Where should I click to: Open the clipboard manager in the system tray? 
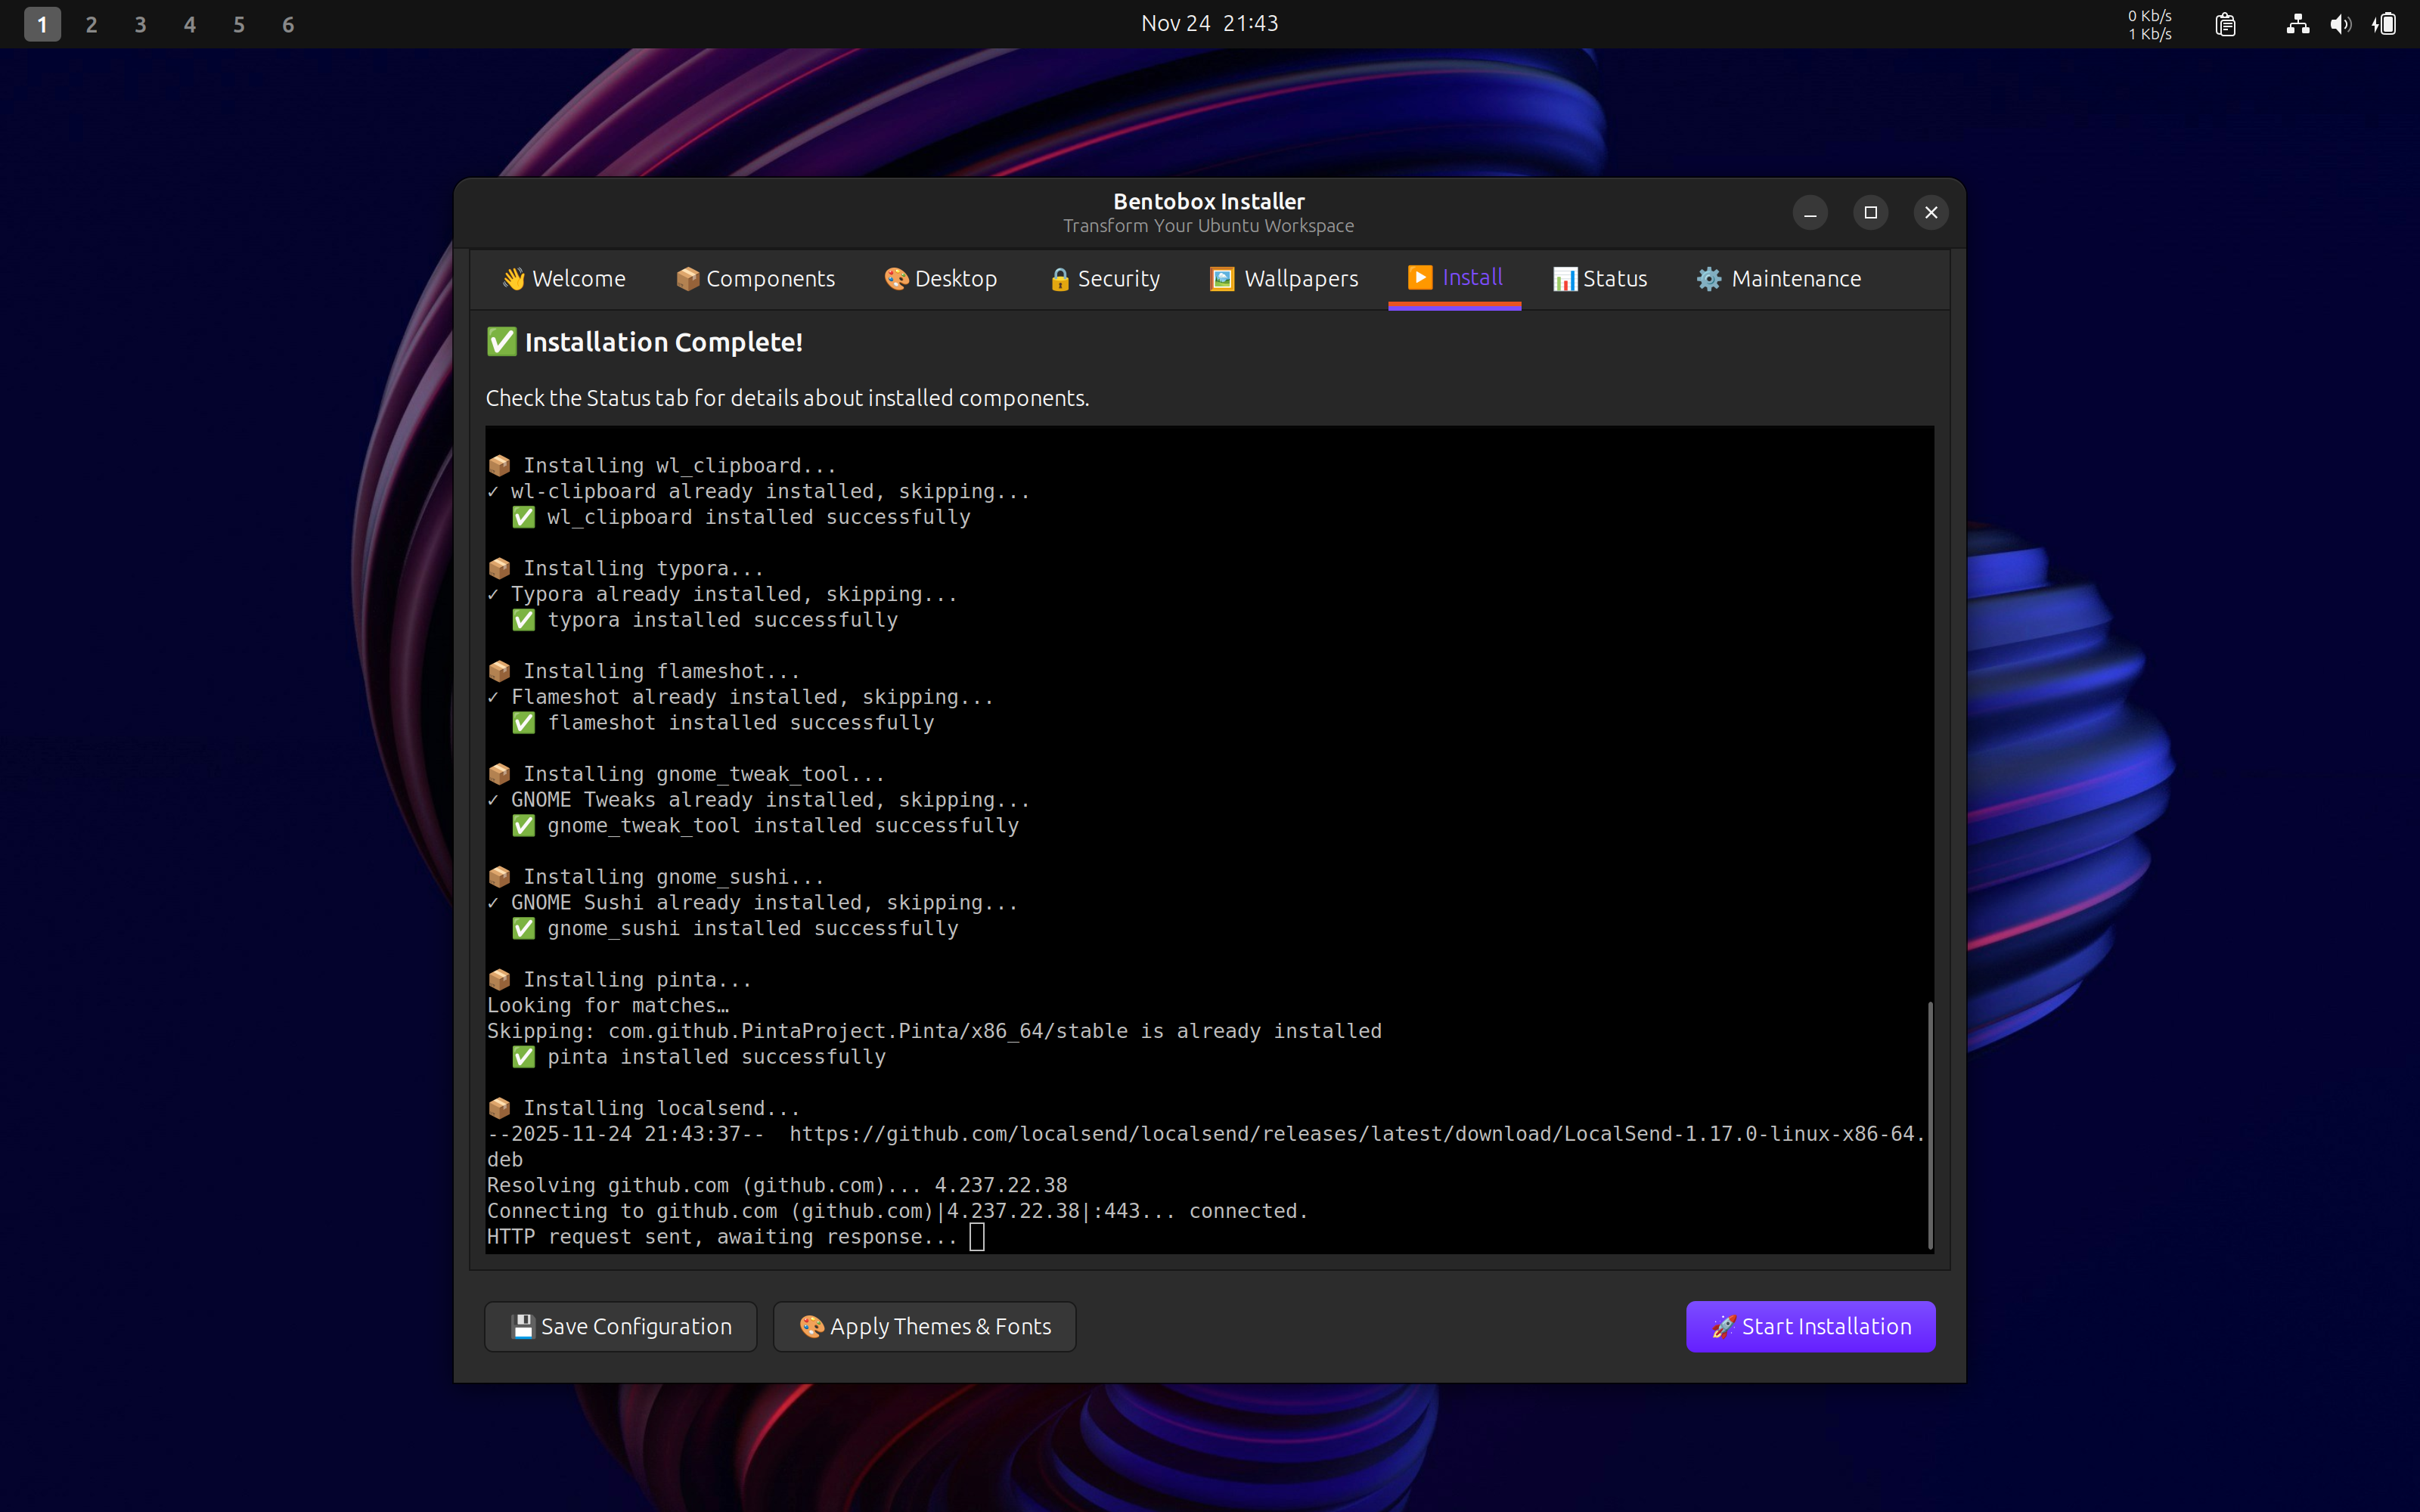coord(2225,23)
